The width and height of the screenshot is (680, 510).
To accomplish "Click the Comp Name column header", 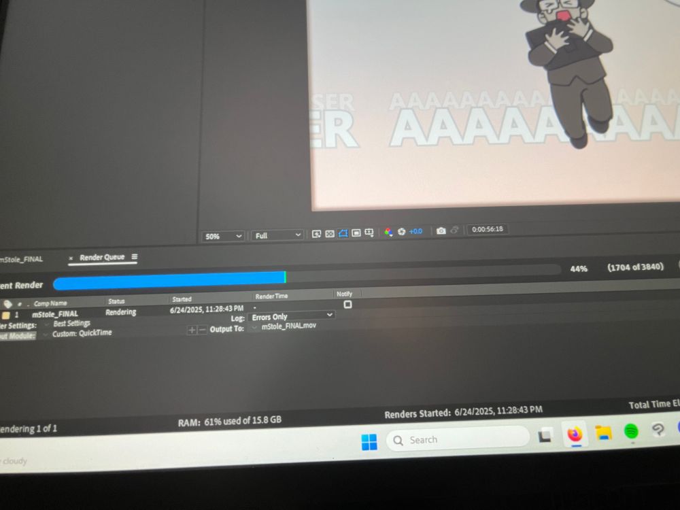I will pyautogui.click(x=50, y=303).
